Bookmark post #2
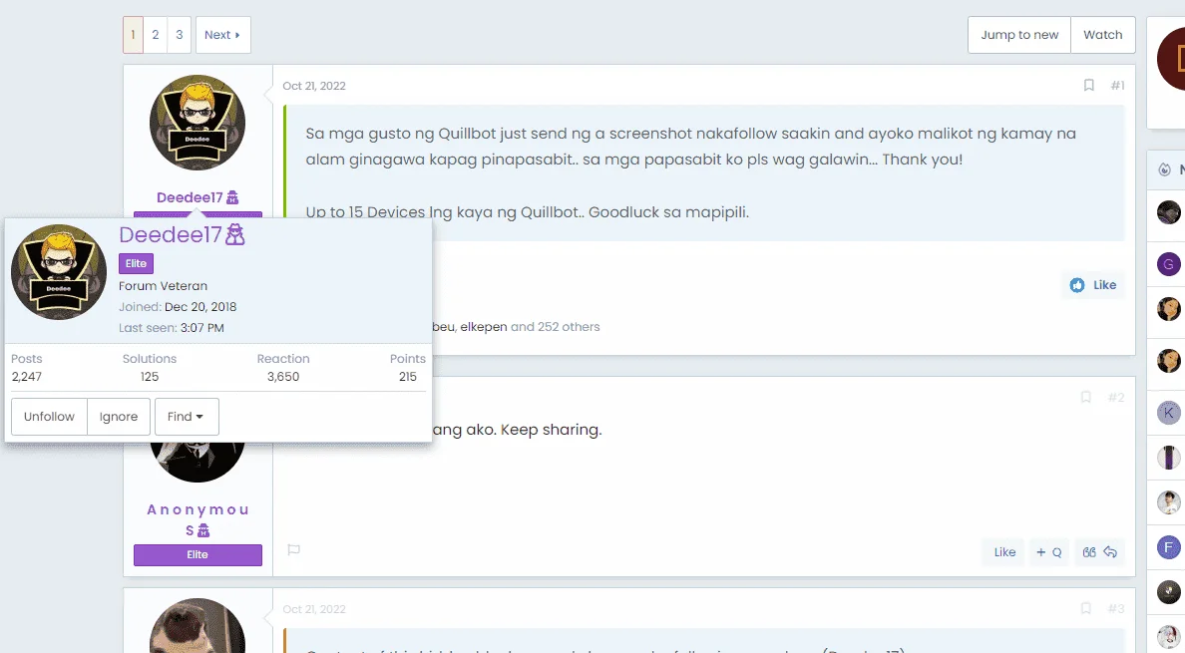1185x653 pixels. pyautogui.click(x=1086, y=397)
